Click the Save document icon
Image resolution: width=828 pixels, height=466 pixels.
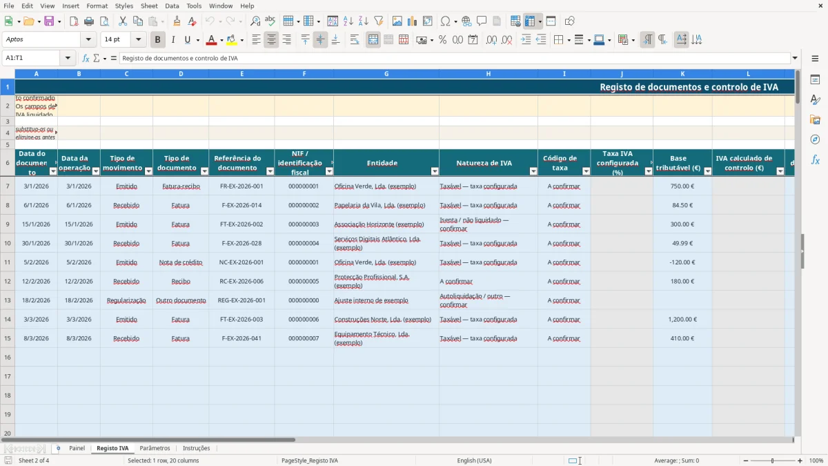tap(49, 21)
